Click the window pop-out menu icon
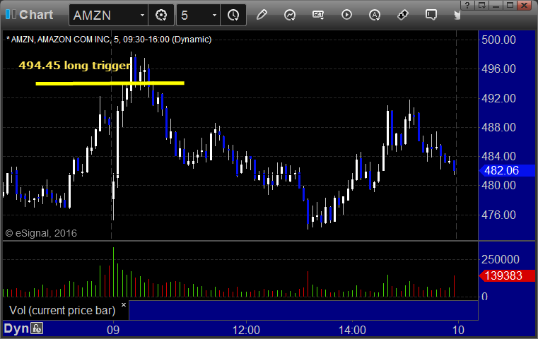 [481, 5]
